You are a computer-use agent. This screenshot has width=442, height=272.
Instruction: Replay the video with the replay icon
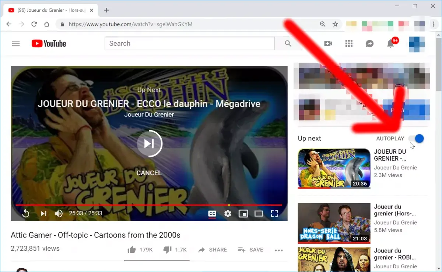pyautogui.click(x=26, y=213)
